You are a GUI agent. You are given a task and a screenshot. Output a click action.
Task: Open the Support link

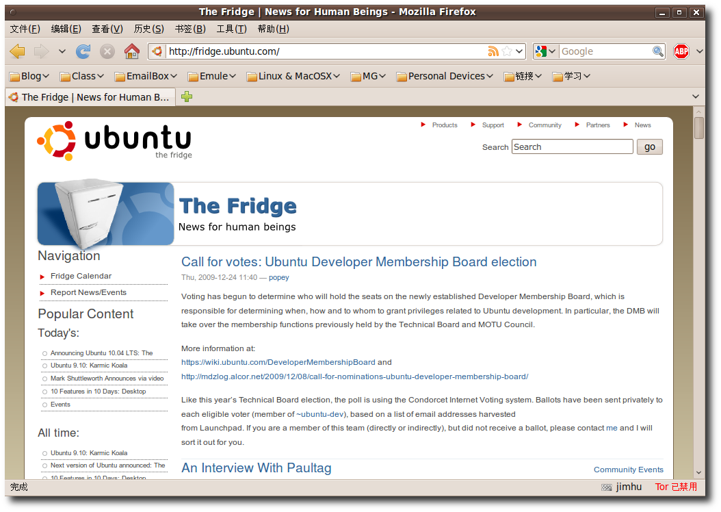click(493, 125)
